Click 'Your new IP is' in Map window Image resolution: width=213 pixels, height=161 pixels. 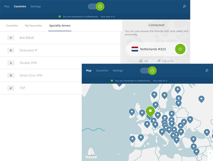point(160,81)
